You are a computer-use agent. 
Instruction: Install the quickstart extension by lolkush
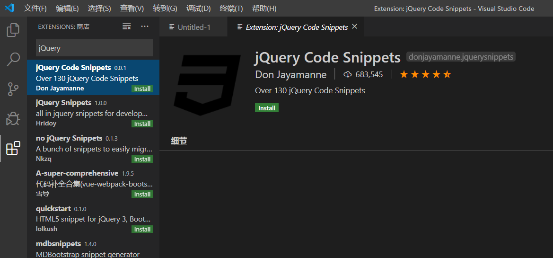(142, 230)
